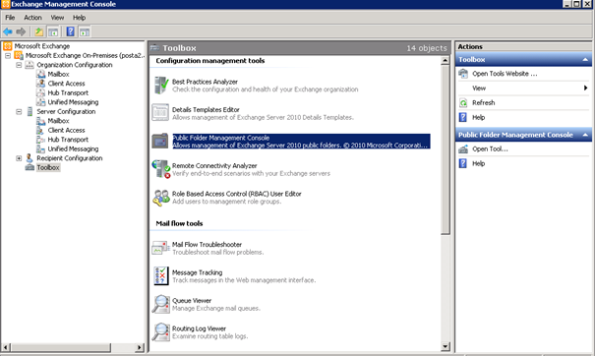Open the View menu
Image resolution: width=595 pixels, height=356 pixels.
pos(57,18)
